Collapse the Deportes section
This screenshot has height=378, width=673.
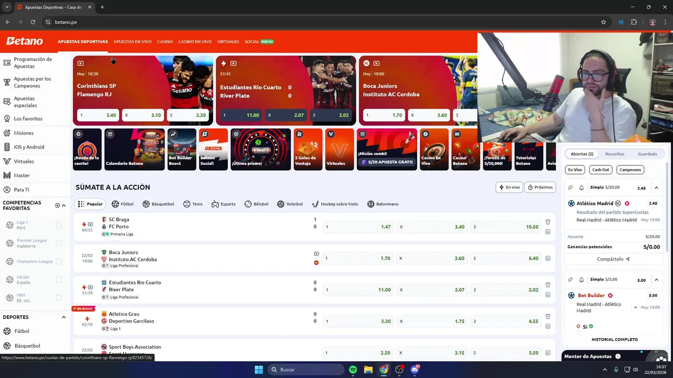click(64, 317)
